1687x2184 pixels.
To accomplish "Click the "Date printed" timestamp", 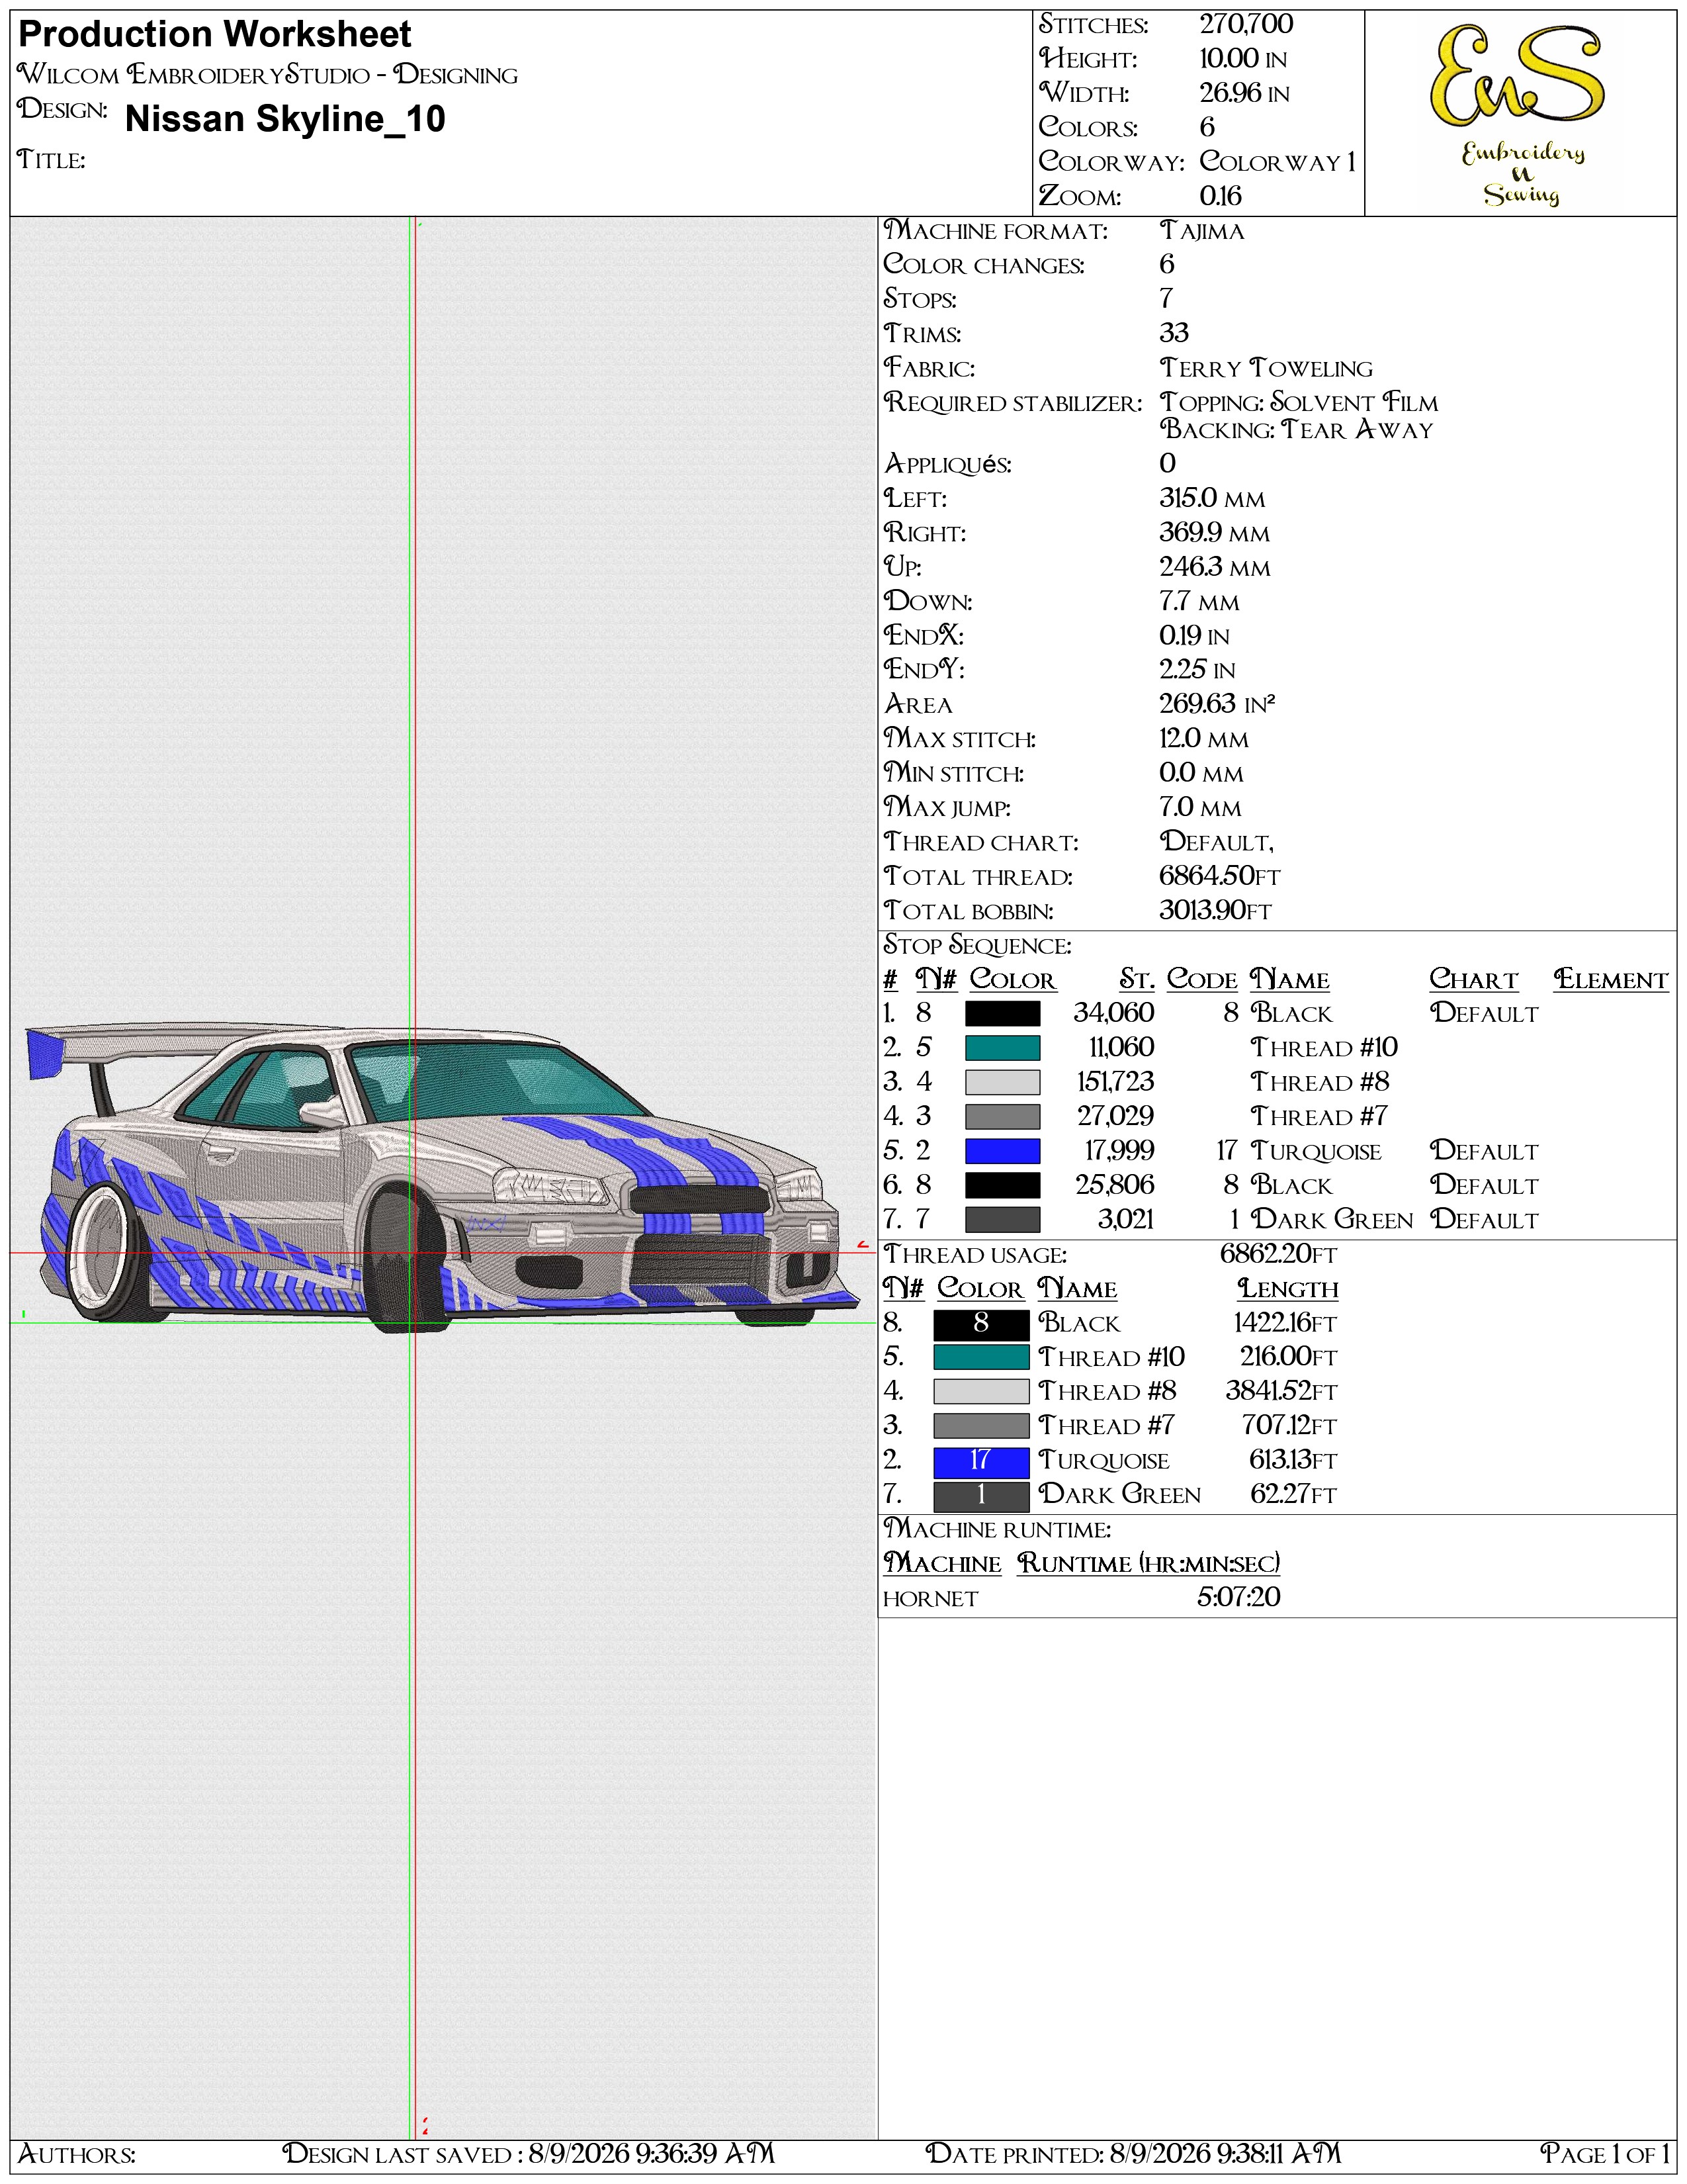I will pos(1133,2154).
